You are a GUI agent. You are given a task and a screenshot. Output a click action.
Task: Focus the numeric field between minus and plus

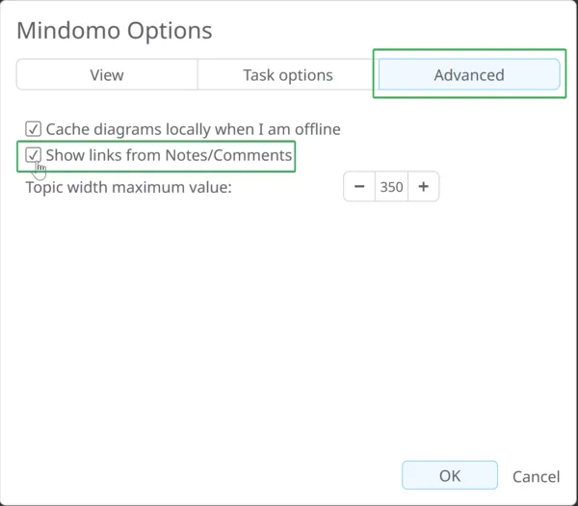coord(391,187)
